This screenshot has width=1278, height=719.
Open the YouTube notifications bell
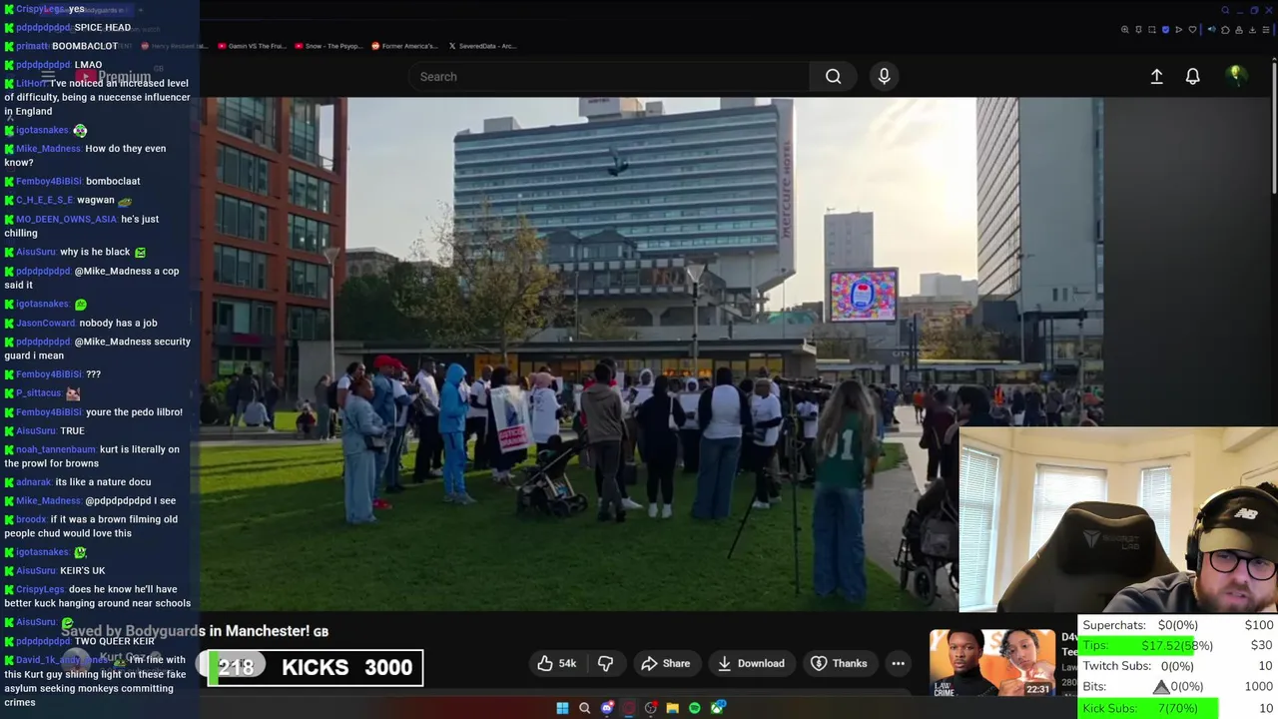pyautogui.click(x=1192, y=76)
